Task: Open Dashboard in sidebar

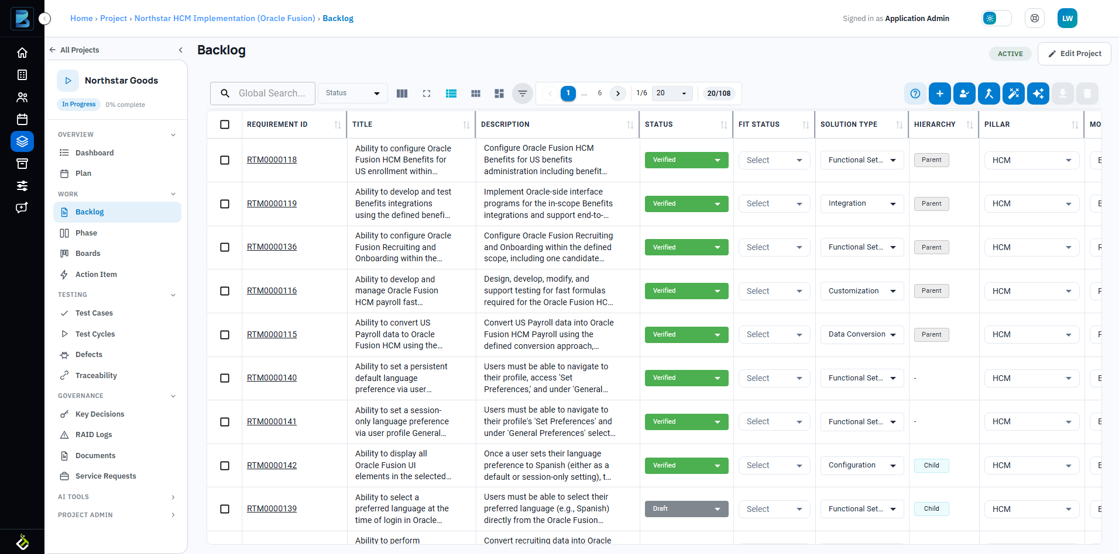Action: point(117,153)
